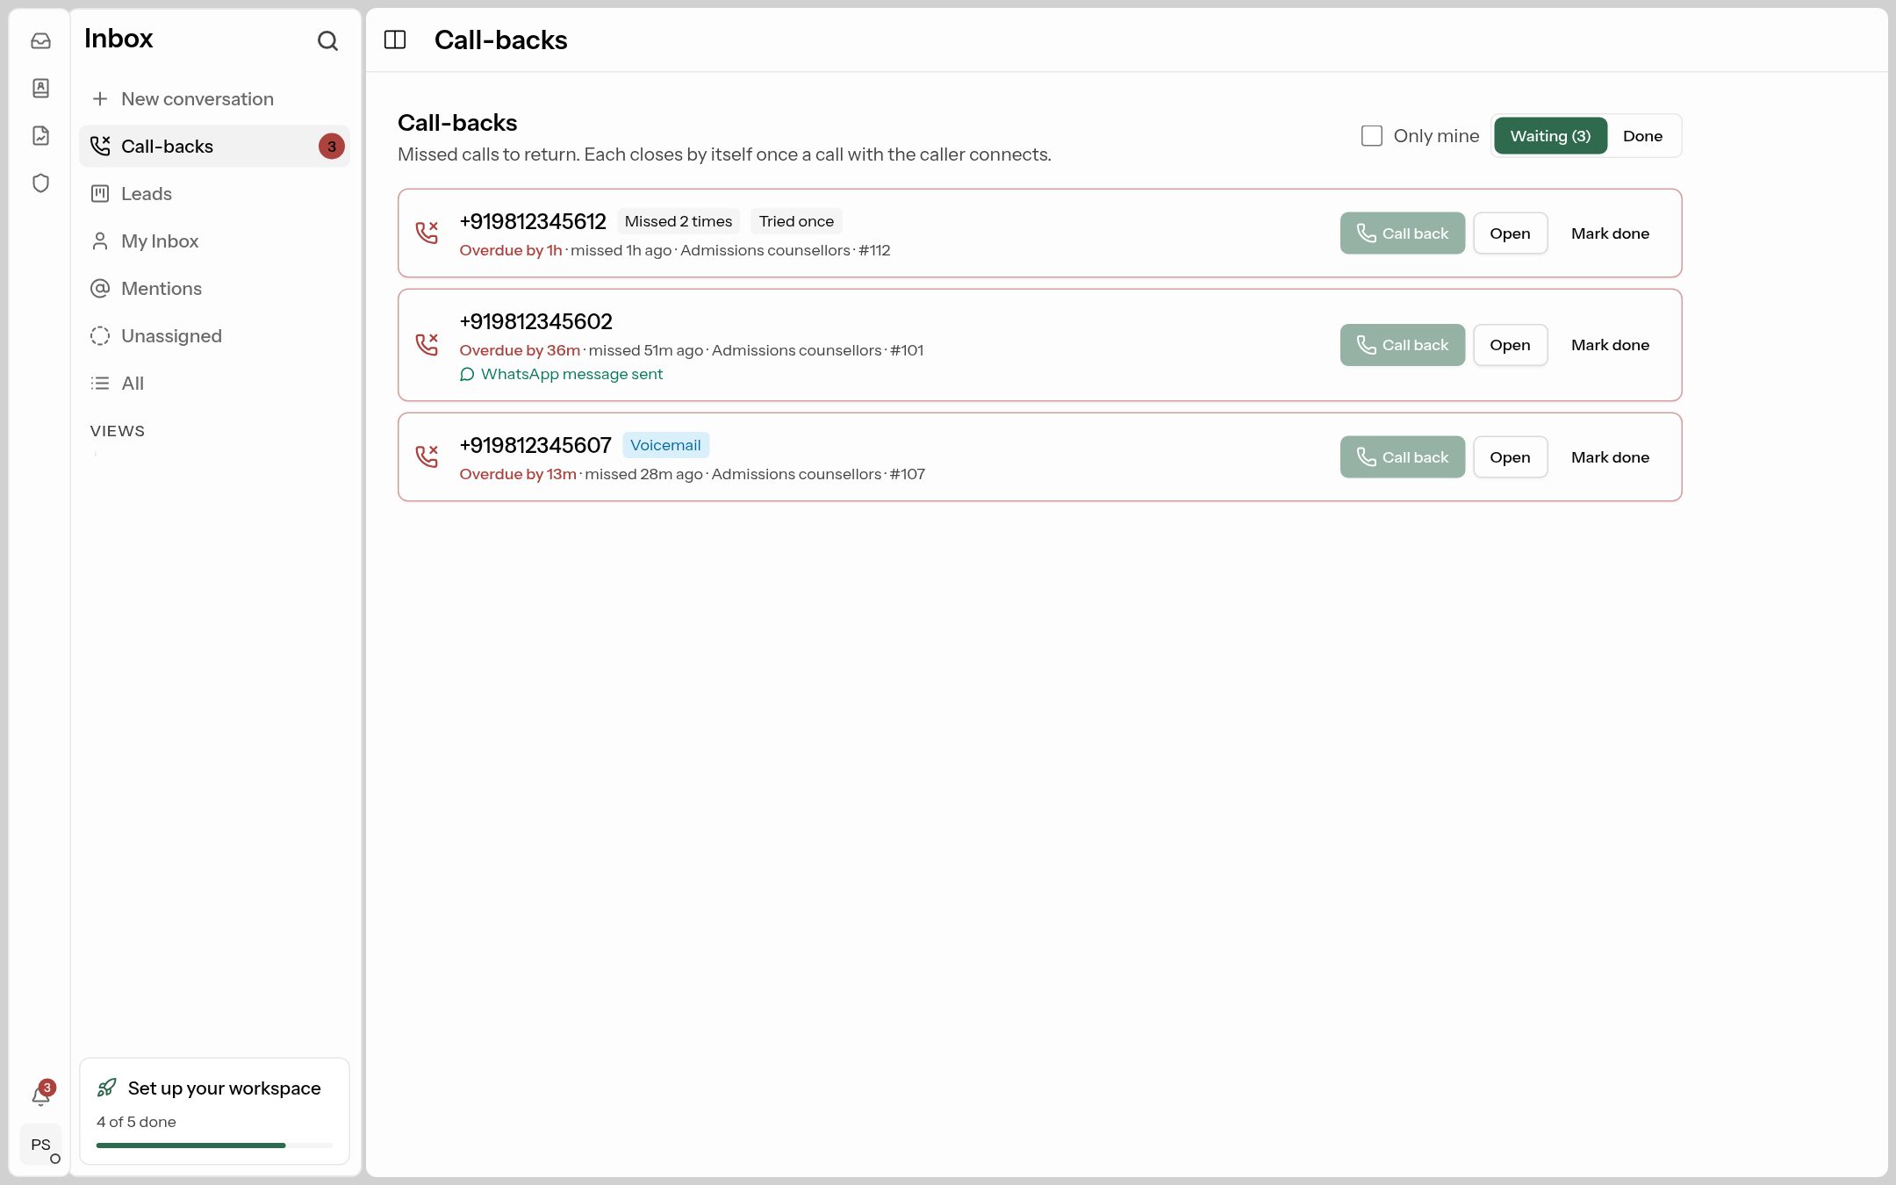Image resolution: width=1896 pixels, height=1185 pixels.
Task: Open notifications bell with 3 badge
Action: click(41, 1095)
